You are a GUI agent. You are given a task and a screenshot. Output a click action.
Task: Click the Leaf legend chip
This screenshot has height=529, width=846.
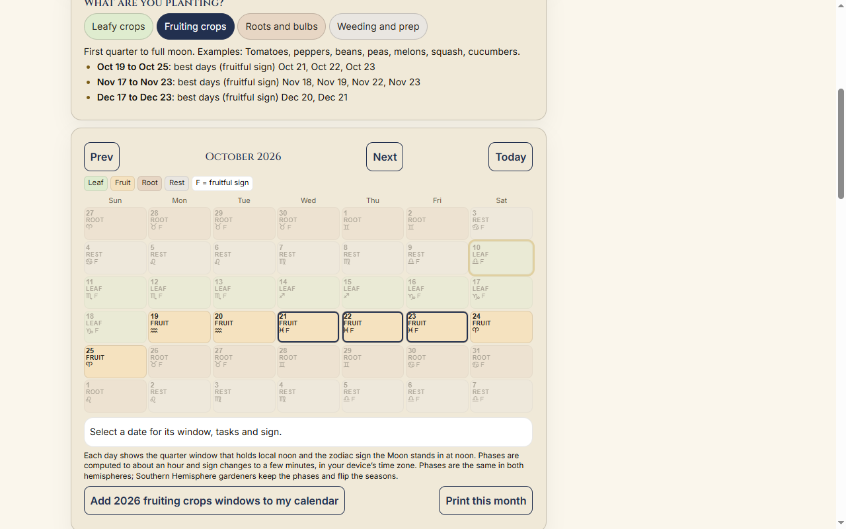(x=96, y=183)
